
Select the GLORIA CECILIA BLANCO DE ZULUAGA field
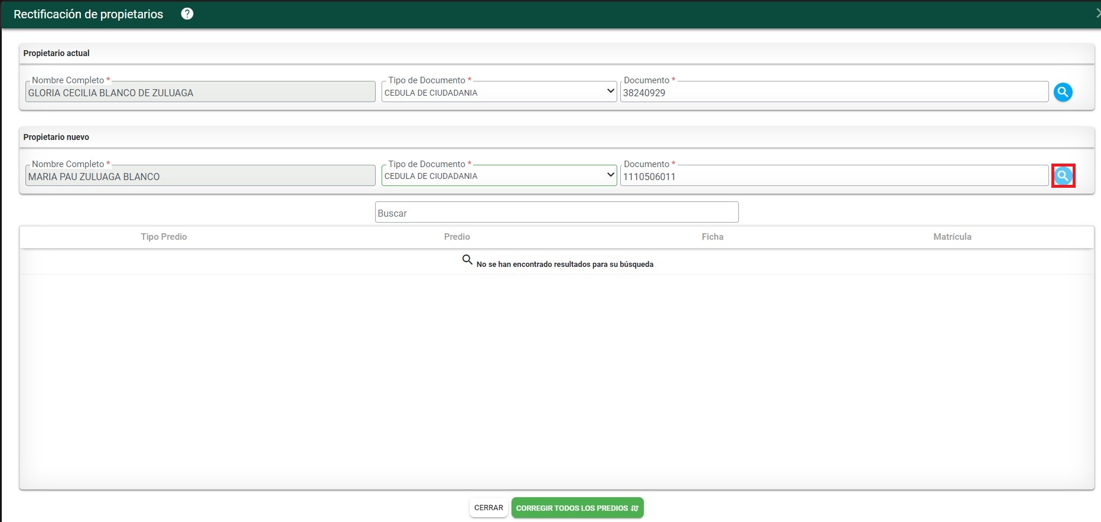click(x=200, y=93)
